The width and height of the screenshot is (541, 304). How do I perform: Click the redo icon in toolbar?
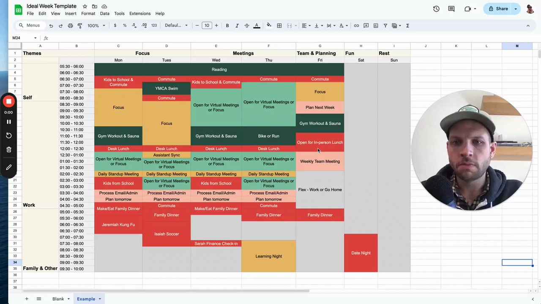pos(60,26)
